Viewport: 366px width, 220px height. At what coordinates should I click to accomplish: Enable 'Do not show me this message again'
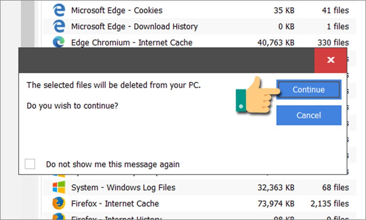pos(30,164)
